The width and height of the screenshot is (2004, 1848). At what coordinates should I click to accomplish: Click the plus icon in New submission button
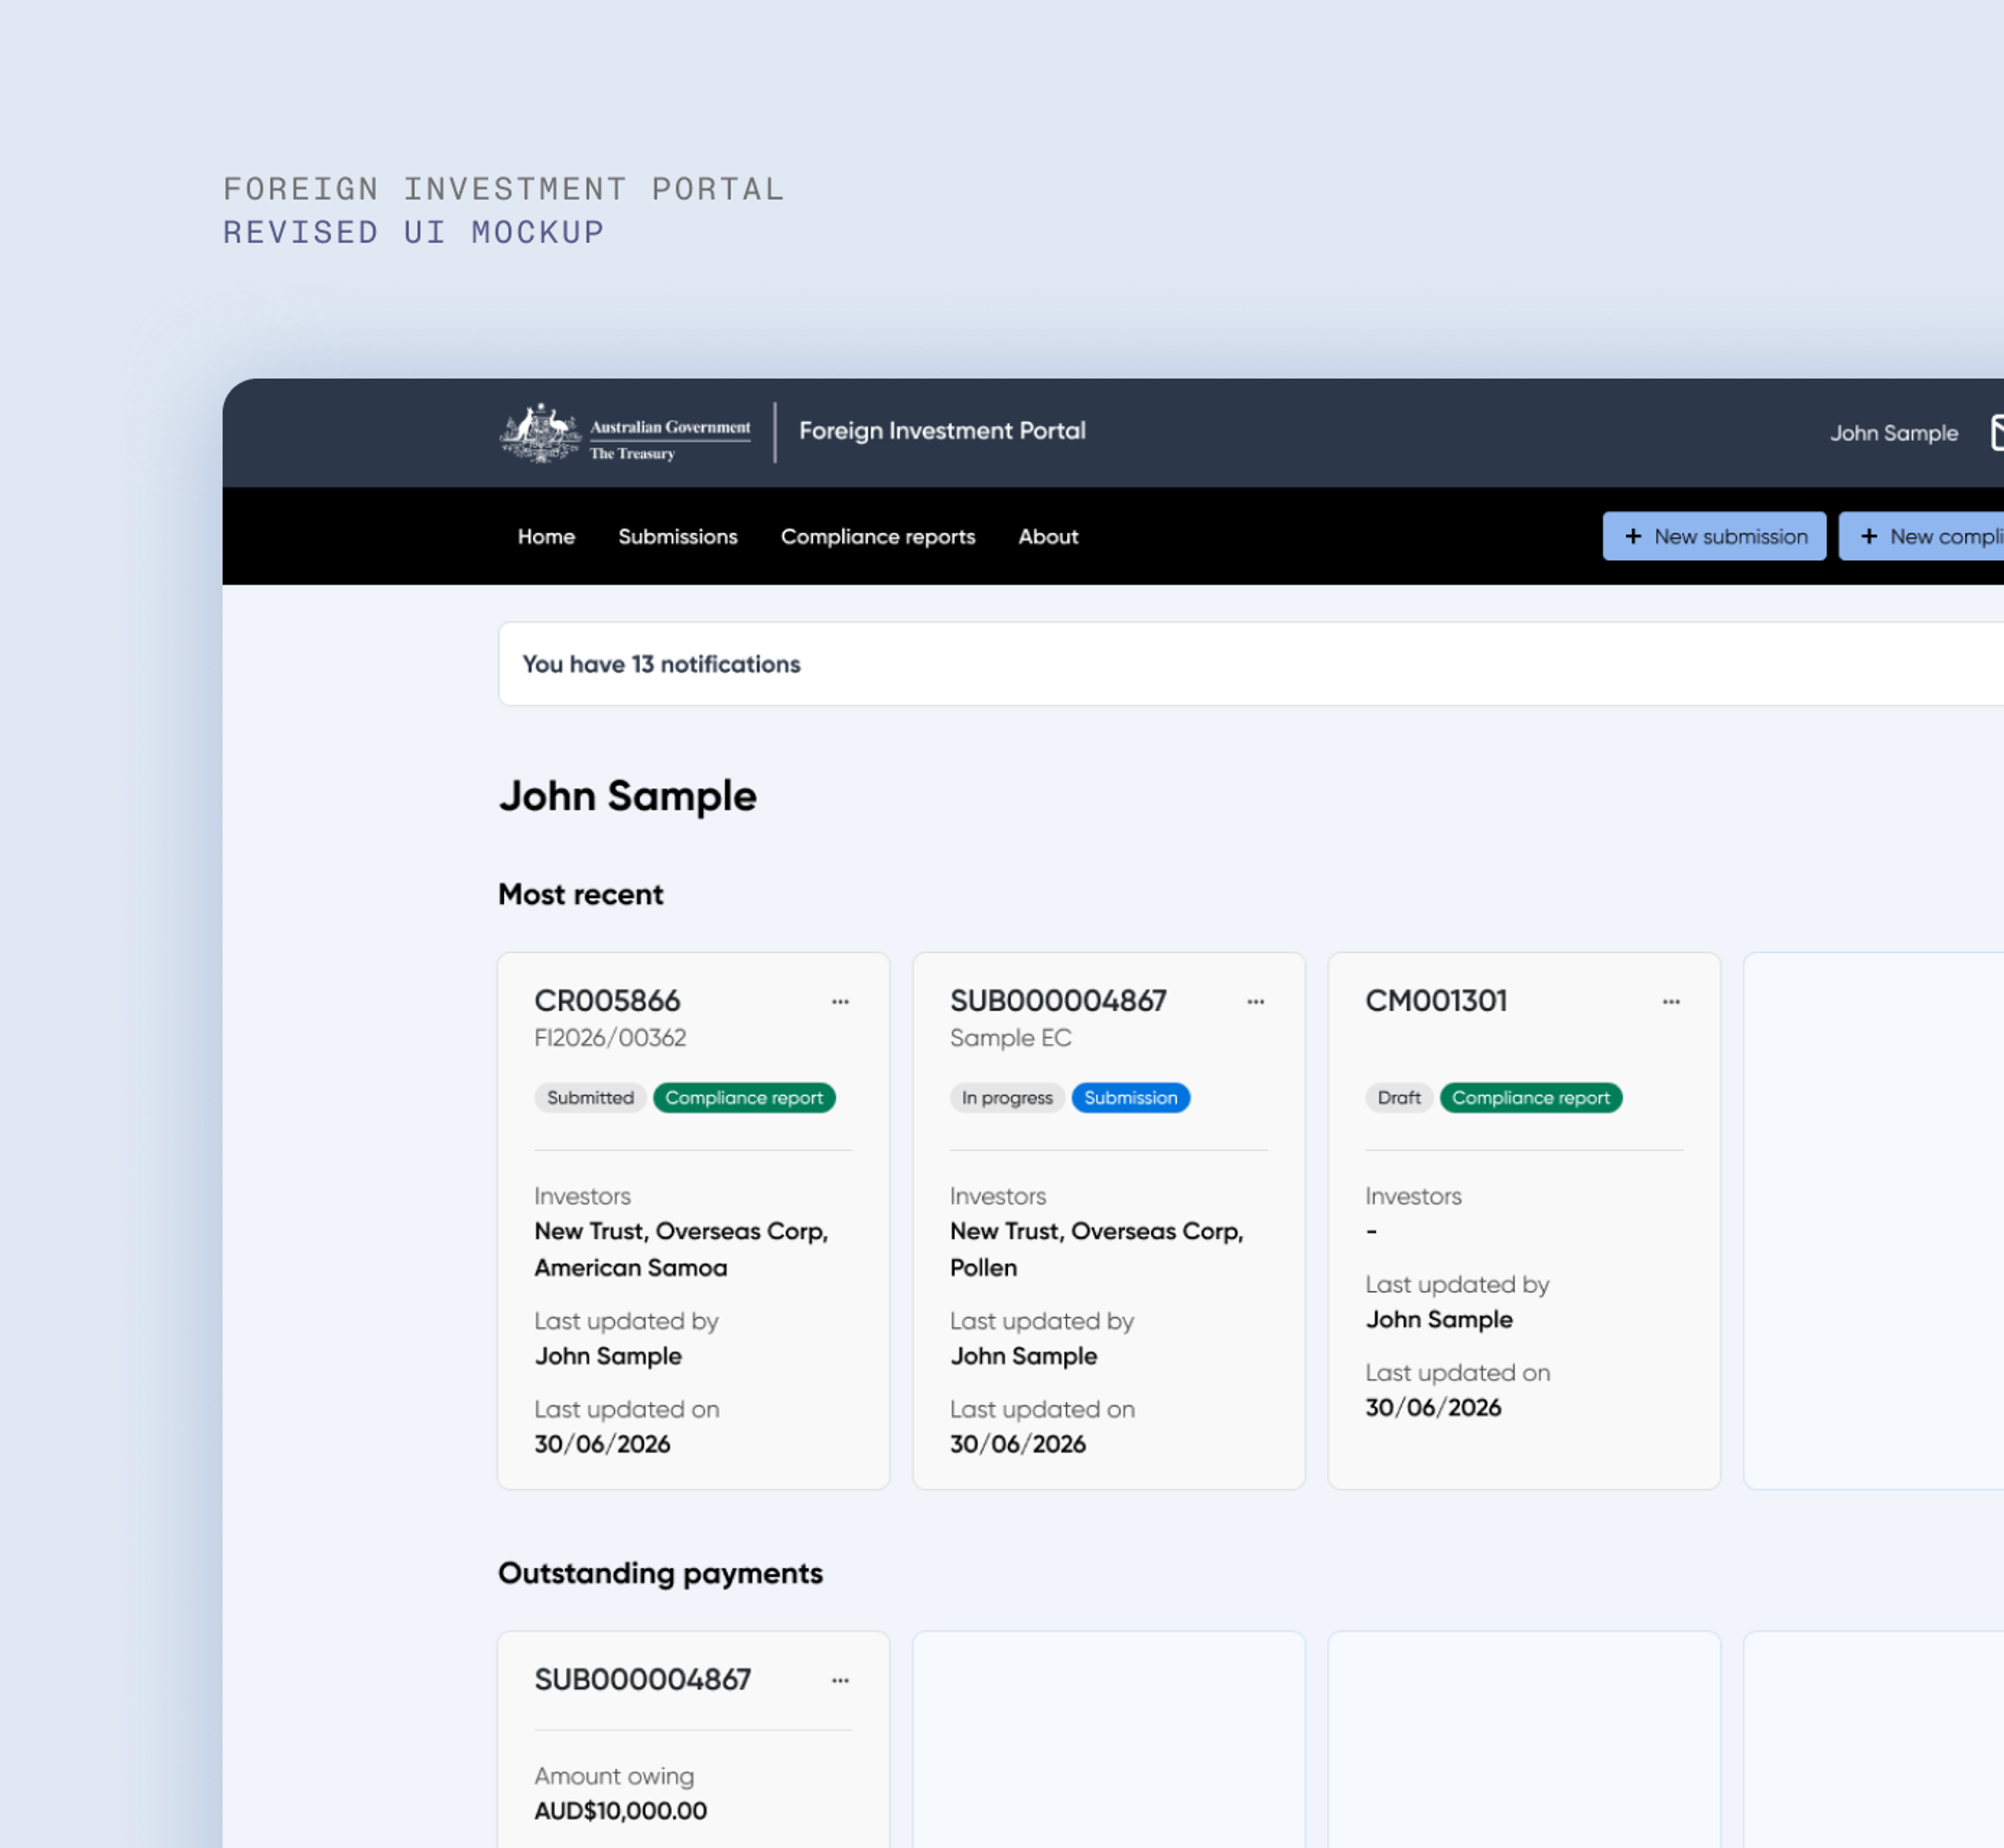coord(1633,537)
